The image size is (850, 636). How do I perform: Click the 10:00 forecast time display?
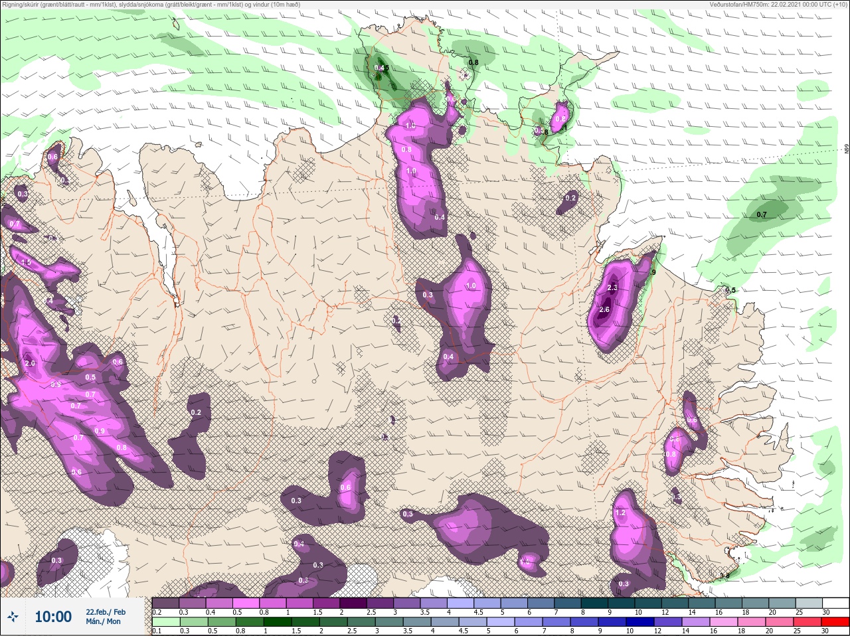coord(53,617)
